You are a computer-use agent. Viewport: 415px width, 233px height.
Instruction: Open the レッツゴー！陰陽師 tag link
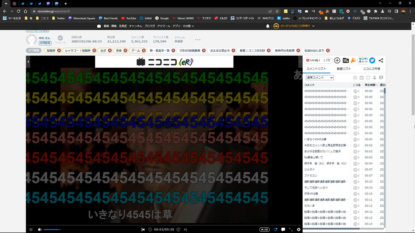(78, 50)
